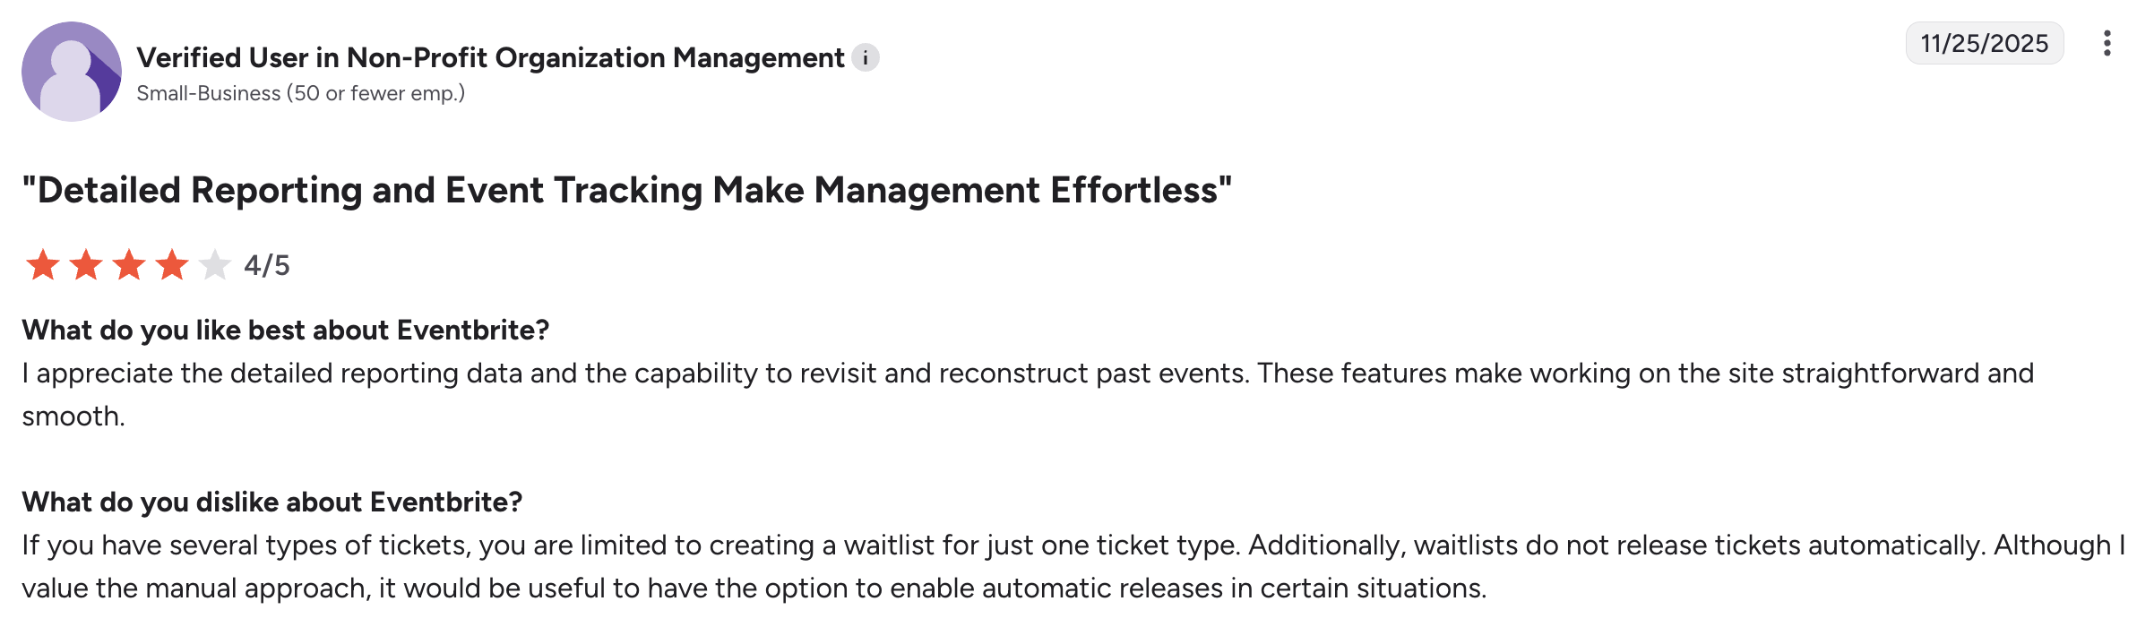Select the review date chip 11/25/2025

[x=1984, y=43]
